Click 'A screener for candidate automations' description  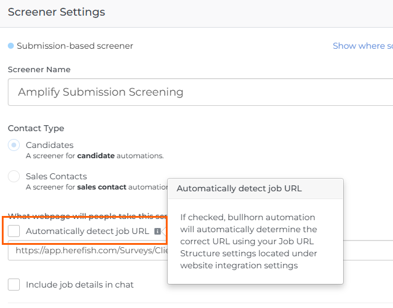[94, 156]
